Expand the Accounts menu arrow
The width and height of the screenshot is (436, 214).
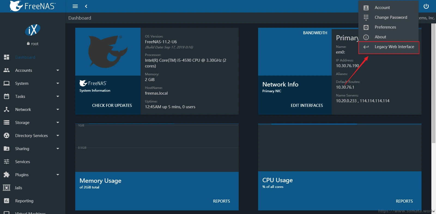tap(57, 70)
